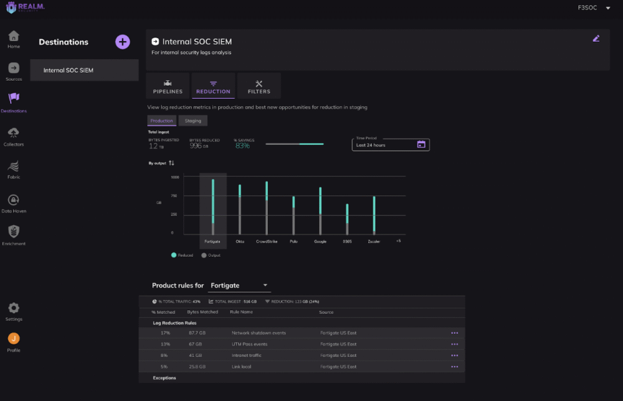Viewport: 623px width, 401px height.
Task: Open more options for UTM Pass events
Action: (454, 344)
